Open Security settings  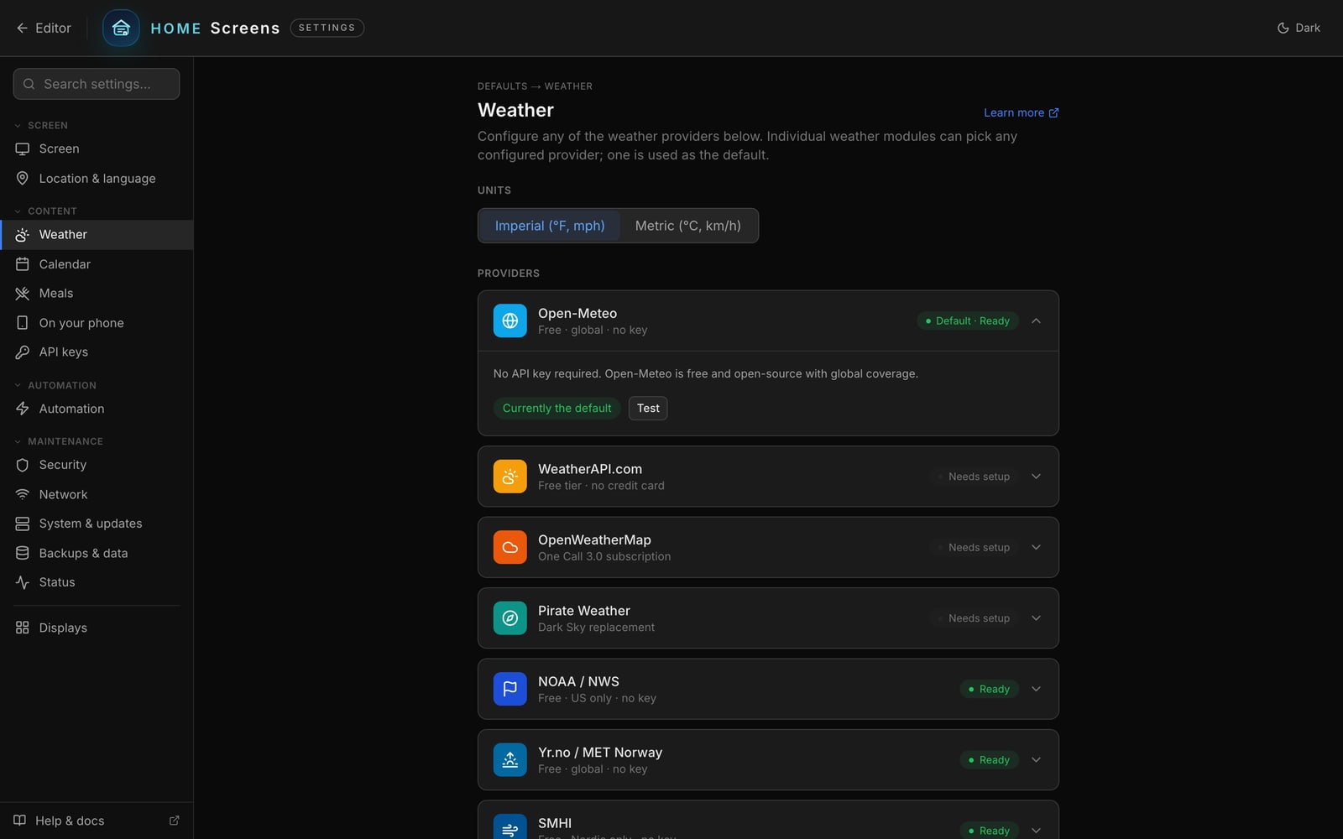97,465
